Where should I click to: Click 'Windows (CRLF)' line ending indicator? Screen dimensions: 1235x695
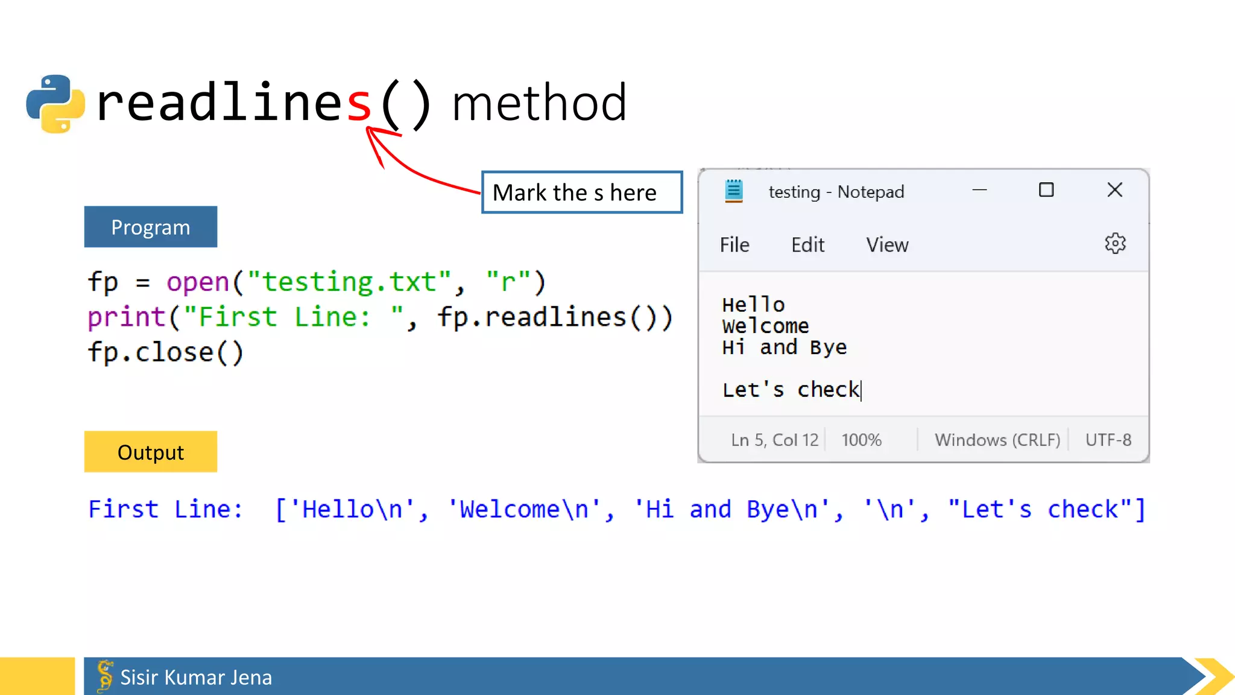click(997, 440)
